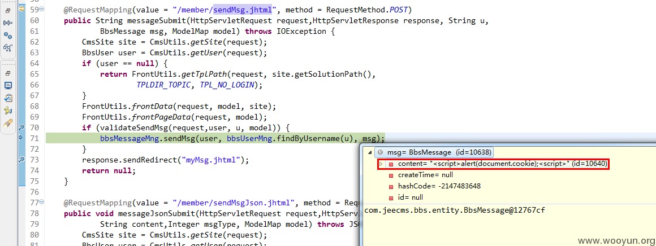This screenshot has width=656, height=246.
Task: Open the Tasks view clipboard icon
Action: pyautogui.click(x=7, y=98)
